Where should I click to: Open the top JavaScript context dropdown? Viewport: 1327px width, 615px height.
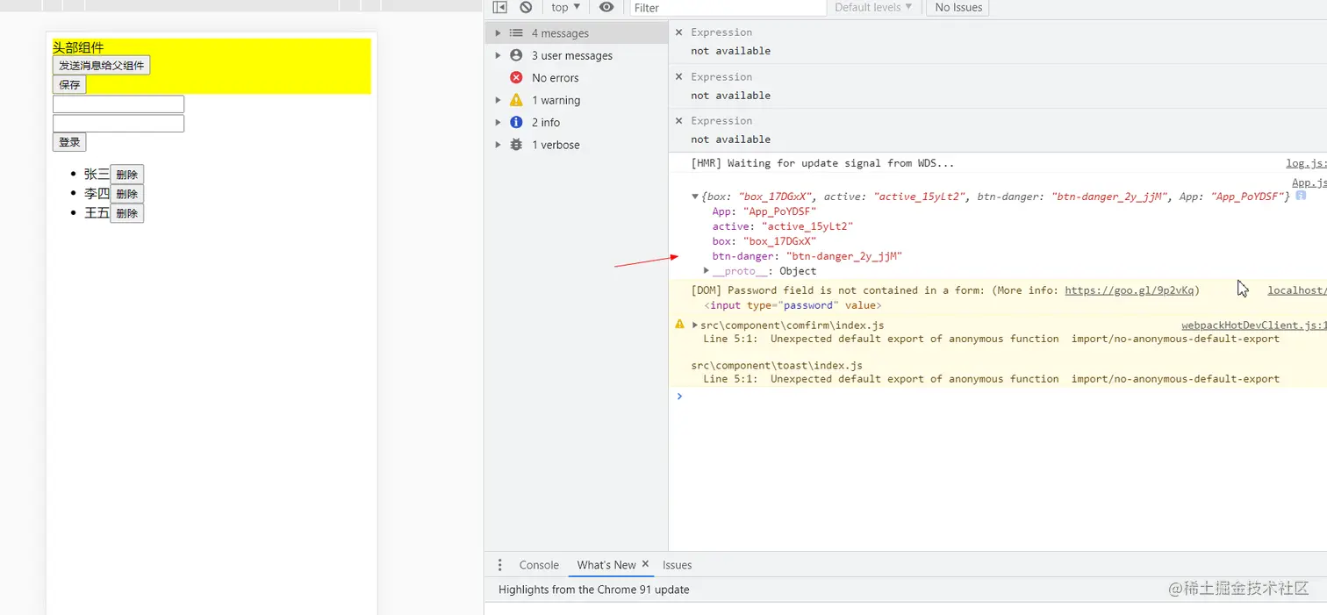[x=565, y=7]
